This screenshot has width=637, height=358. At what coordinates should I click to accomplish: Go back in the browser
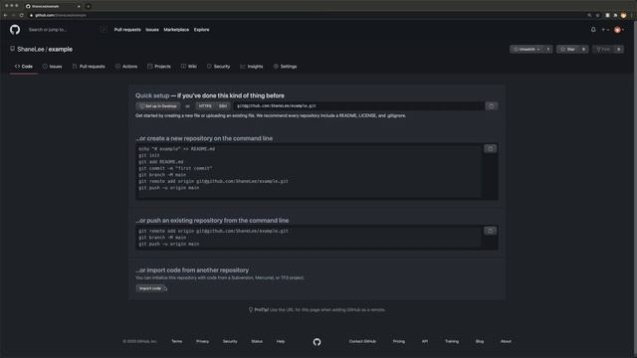(x=5, y=15)
